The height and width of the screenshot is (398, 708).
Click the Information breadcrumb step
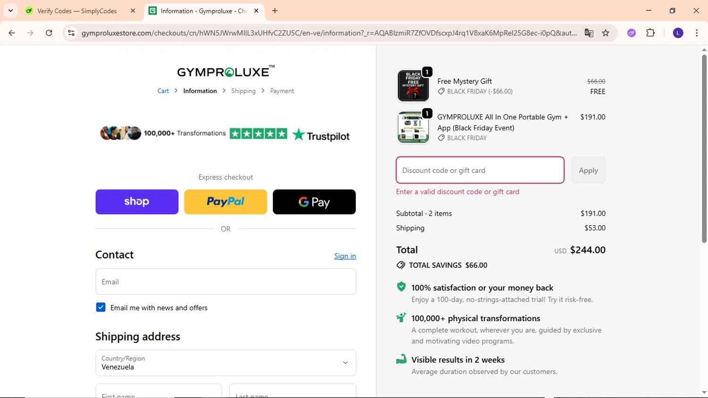pos(200,91)
